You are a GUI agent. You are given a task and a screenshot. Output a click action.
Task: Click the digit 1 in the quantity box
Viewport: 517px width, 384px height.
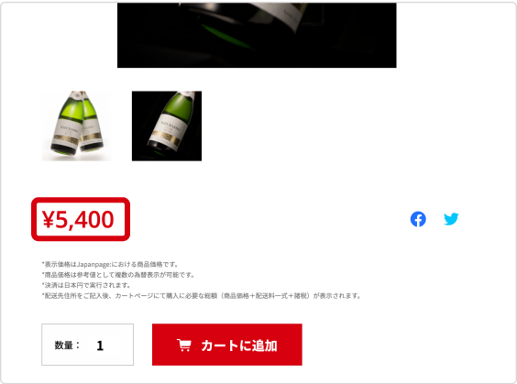(100, 346)
